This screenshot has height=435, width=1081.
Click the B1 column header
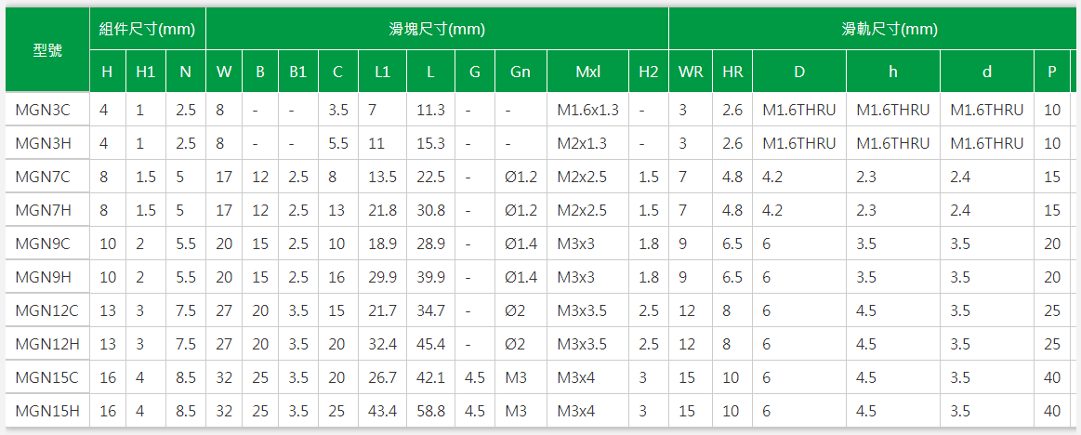297,71
